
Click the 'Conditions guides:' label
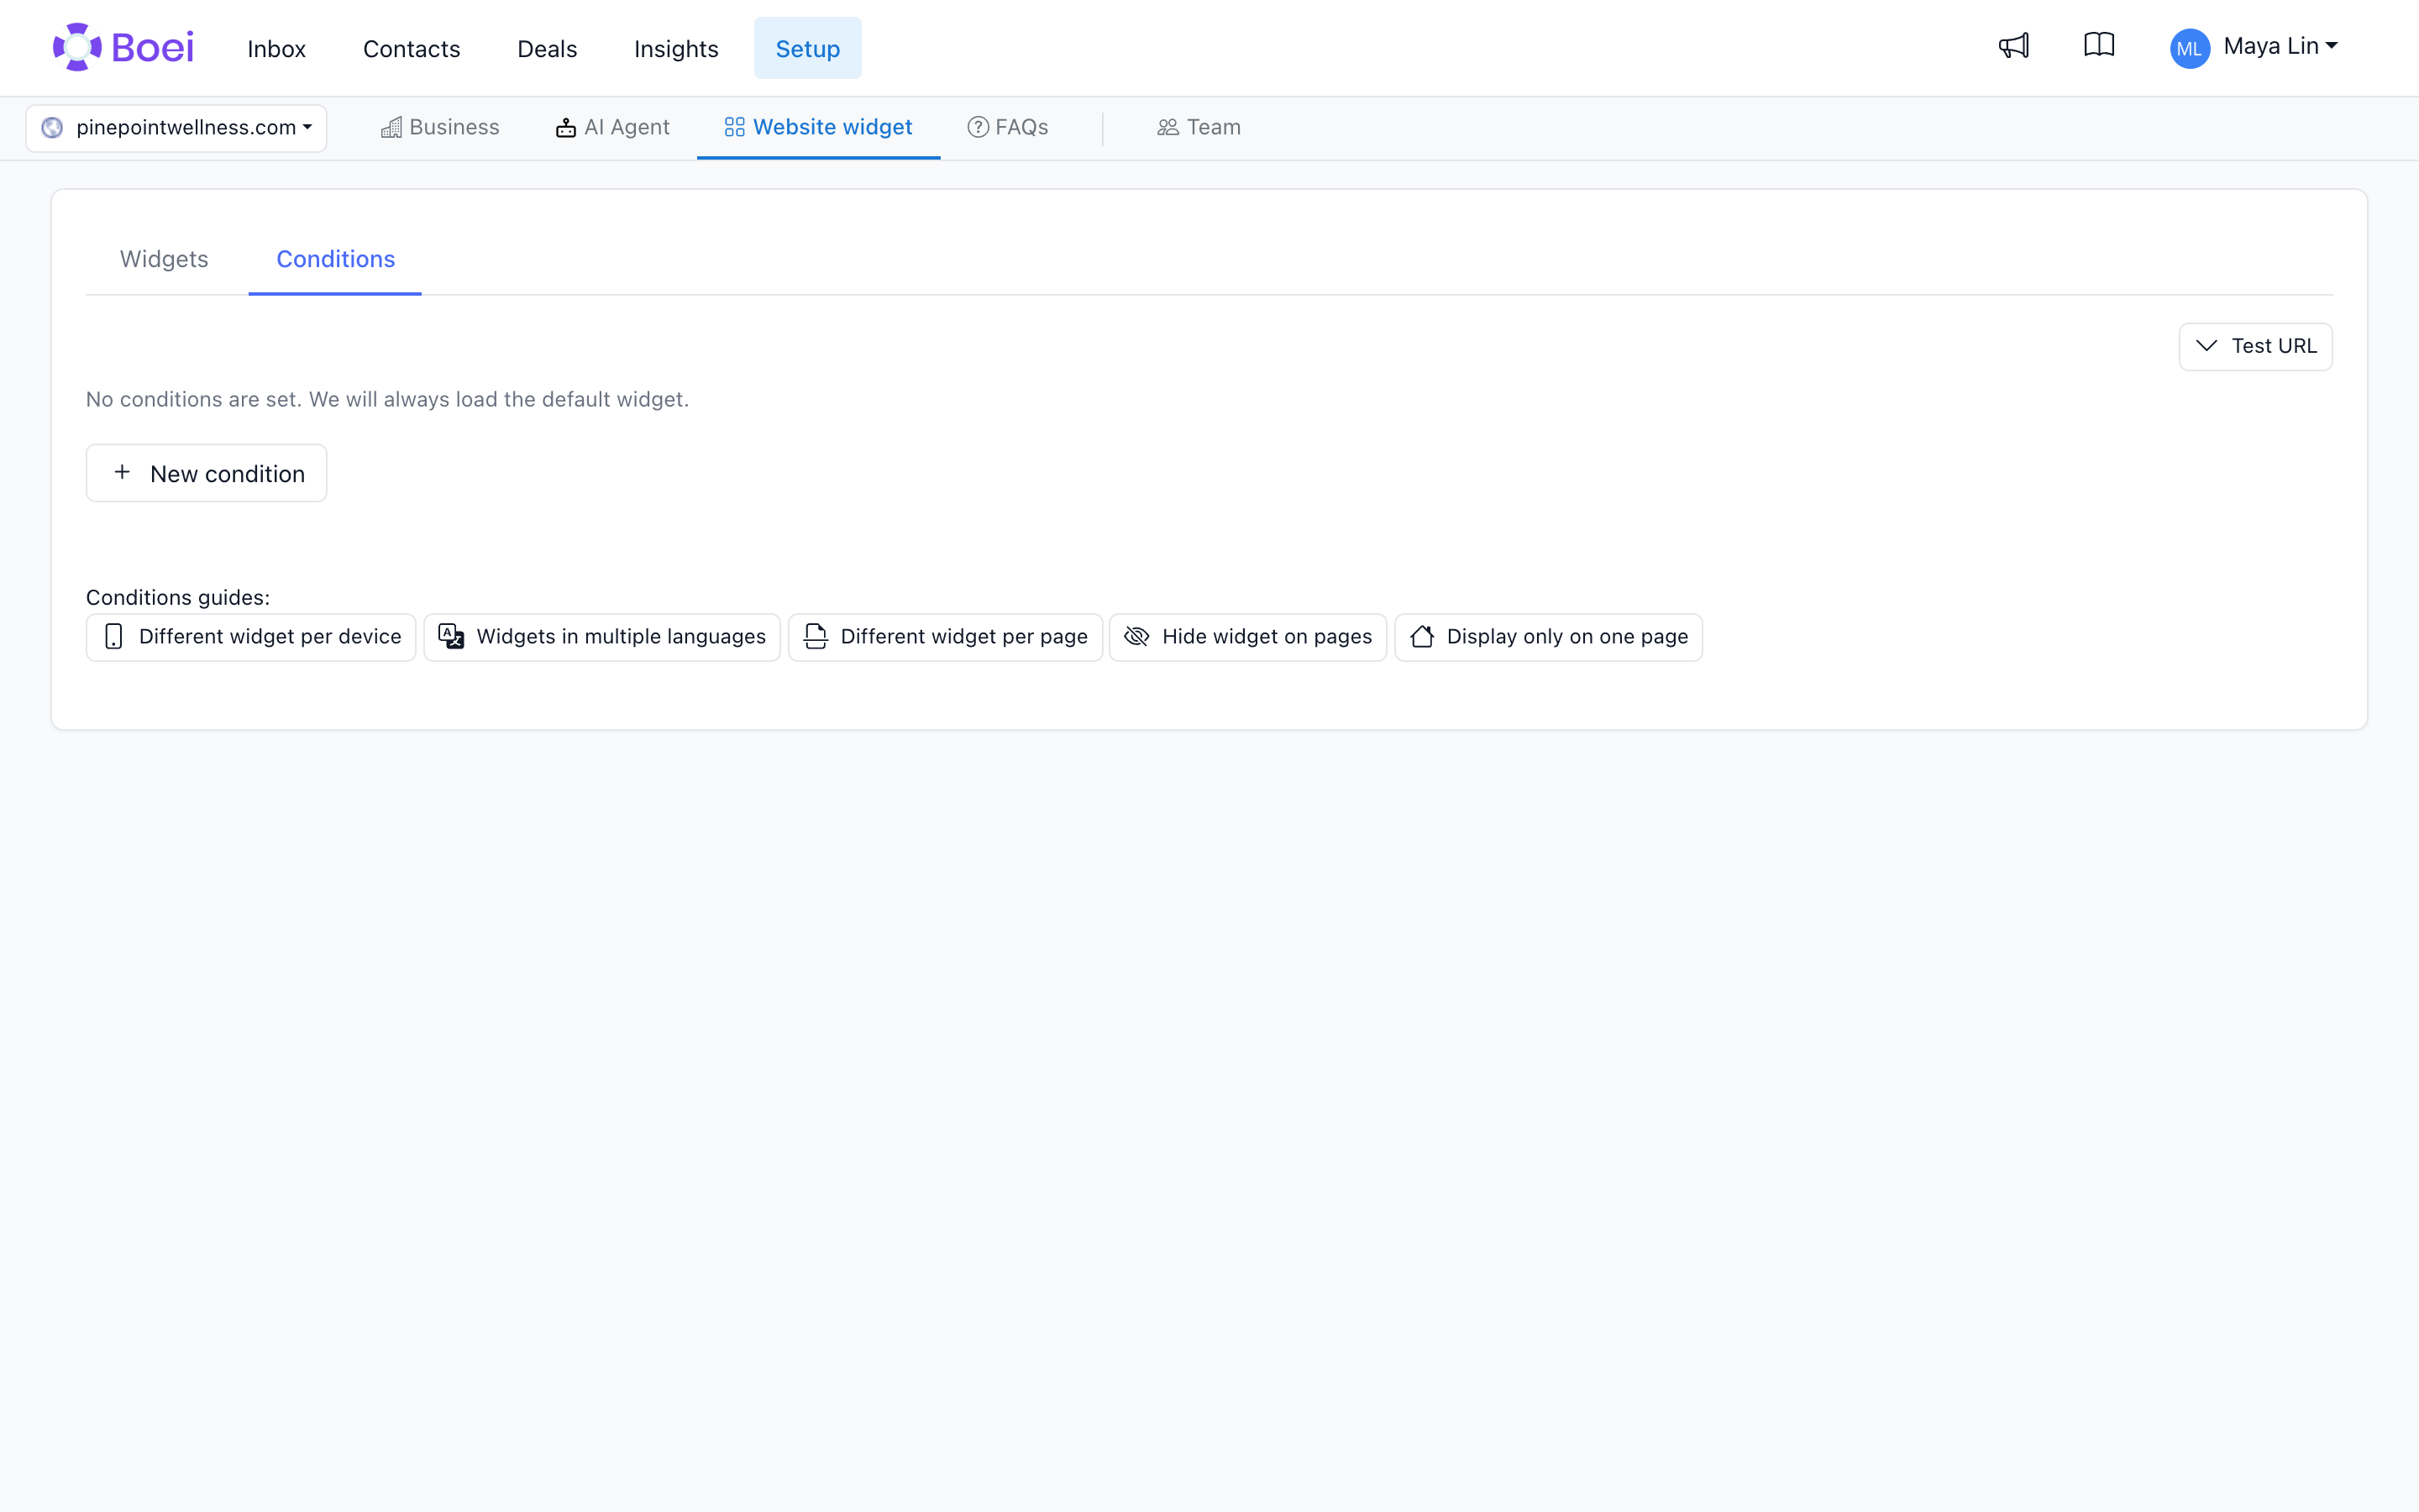(x=178, y=597)
